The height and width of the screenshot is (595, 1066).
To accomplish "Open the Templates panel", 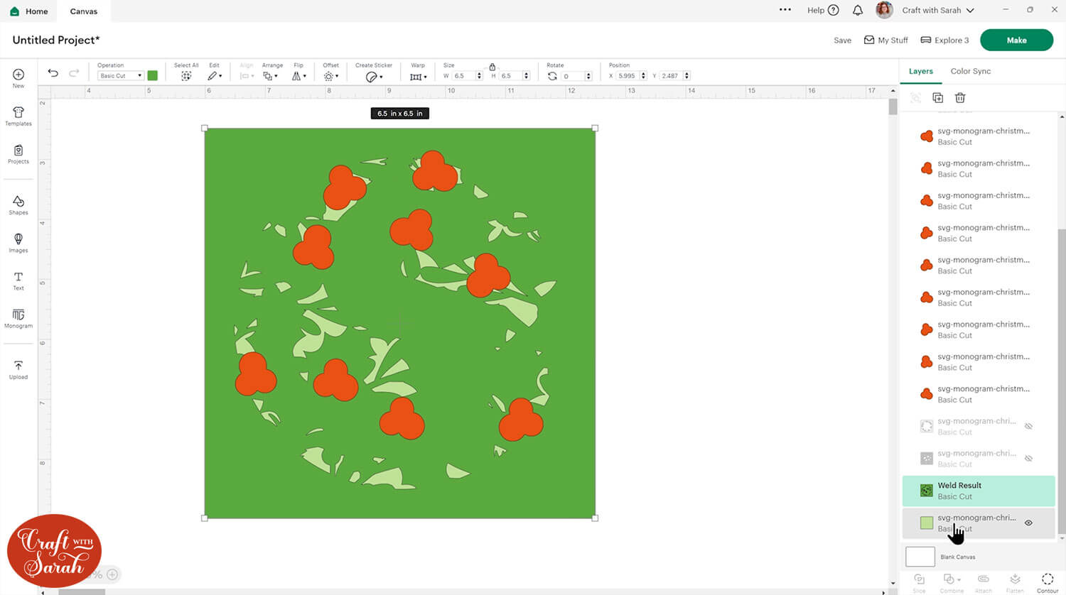I will tap(18, 116).
